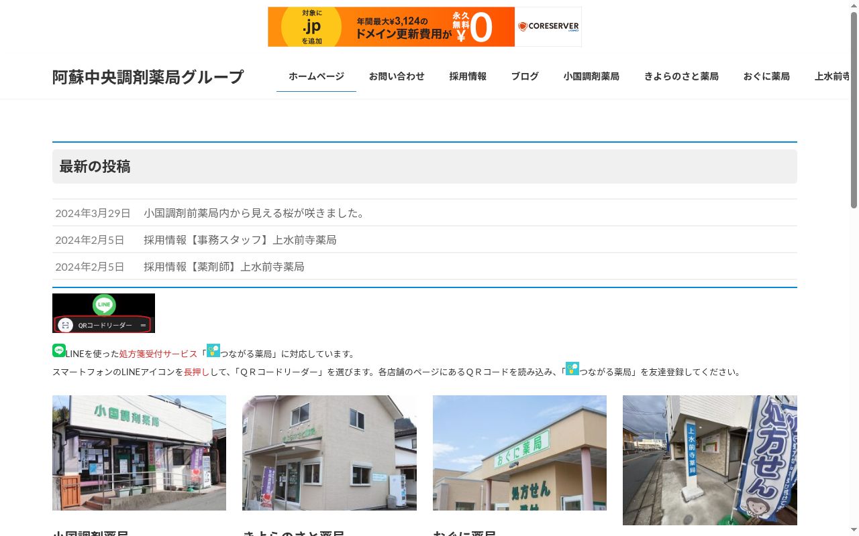Open the おぐに薬局 building photo
The height and width of the screenshot is (536, 859).
[519, 453]
